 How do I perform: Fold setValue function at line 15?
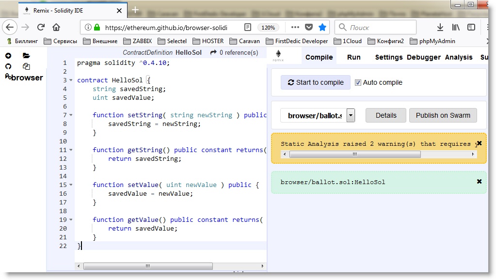pyautogui.click(x=71, y=185)
